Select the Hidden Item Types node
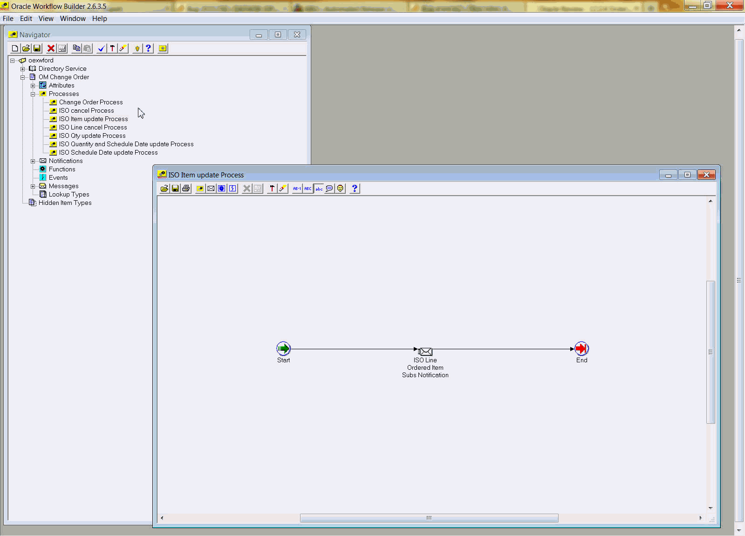This screenshot has width=745, height=536. (x=65, y=203)
